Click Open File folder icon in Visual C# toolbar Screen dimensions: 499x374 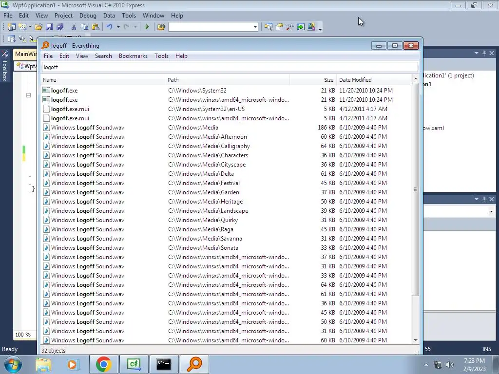click(38, 27)
